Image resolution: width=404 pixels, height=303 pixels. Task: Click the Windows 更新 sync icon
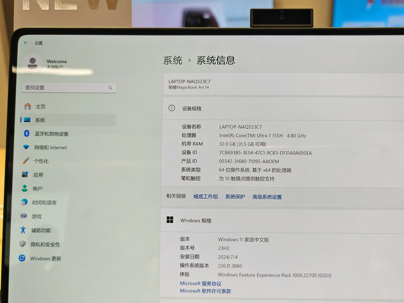22,258
